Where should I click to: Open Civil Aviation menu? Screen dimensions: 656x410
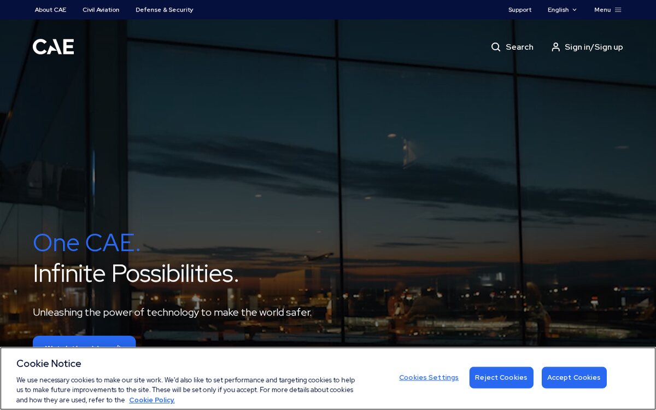(x=101, y=10)
